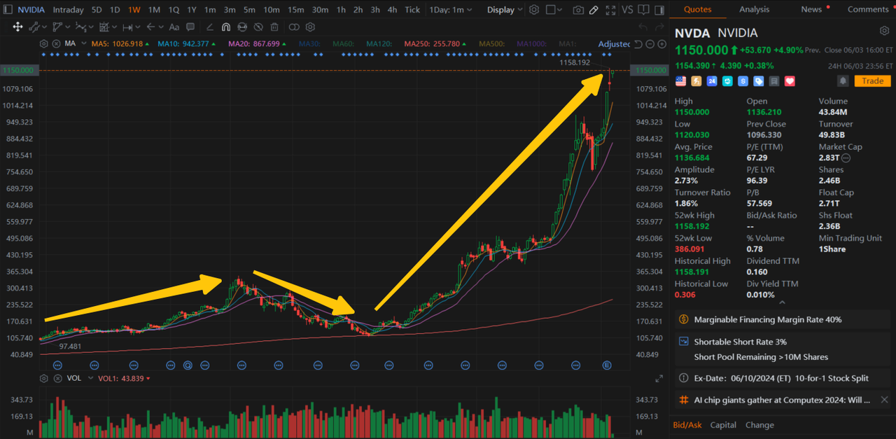Switch to the News tab
The image size is (896, 439).
pos(811,9)
